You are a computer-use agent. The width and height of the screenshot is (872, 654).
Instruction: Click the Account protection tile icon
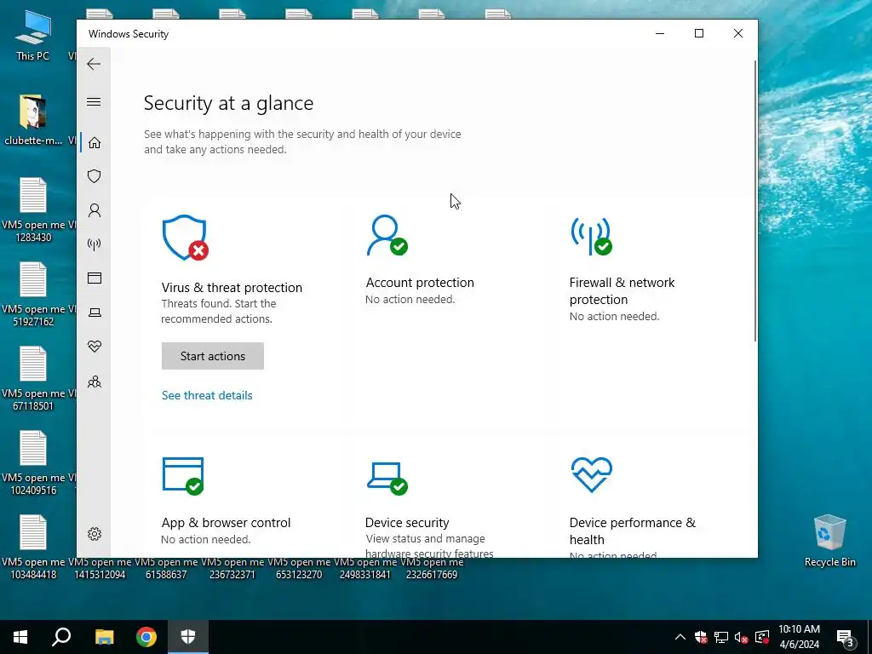pyautogui.click(x=387, y=235)
